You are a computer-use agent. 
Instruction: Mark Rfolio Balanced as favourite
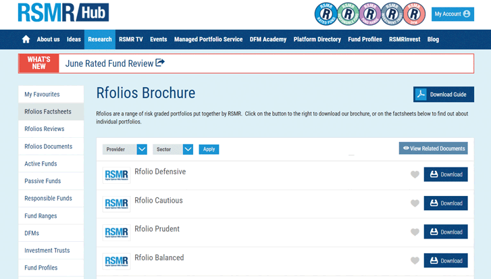click(x=415, y=261)
